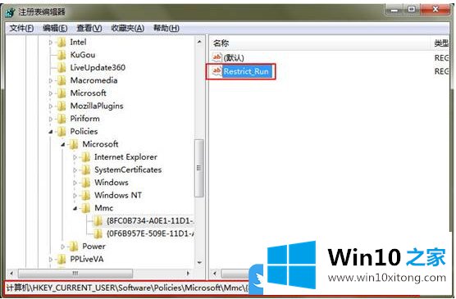Select the LiveUpdate360 key label
Viewport: 456px width, 299px height.
click(x=98, y=68)
